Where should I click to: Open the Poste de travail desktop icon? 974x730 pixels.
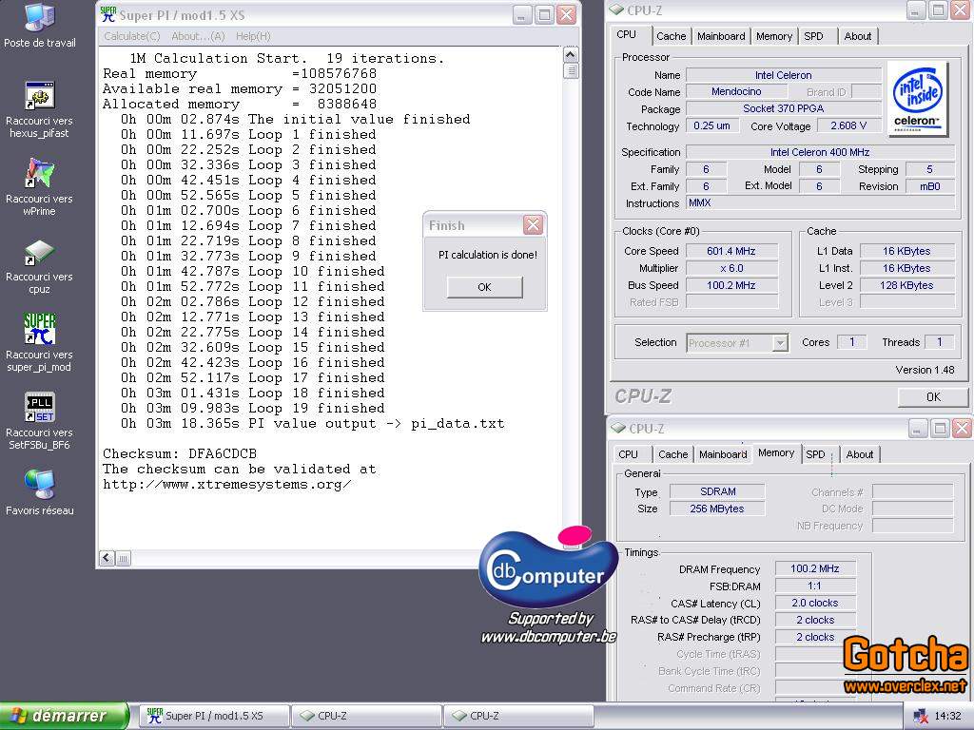click(x=40, y=17)
